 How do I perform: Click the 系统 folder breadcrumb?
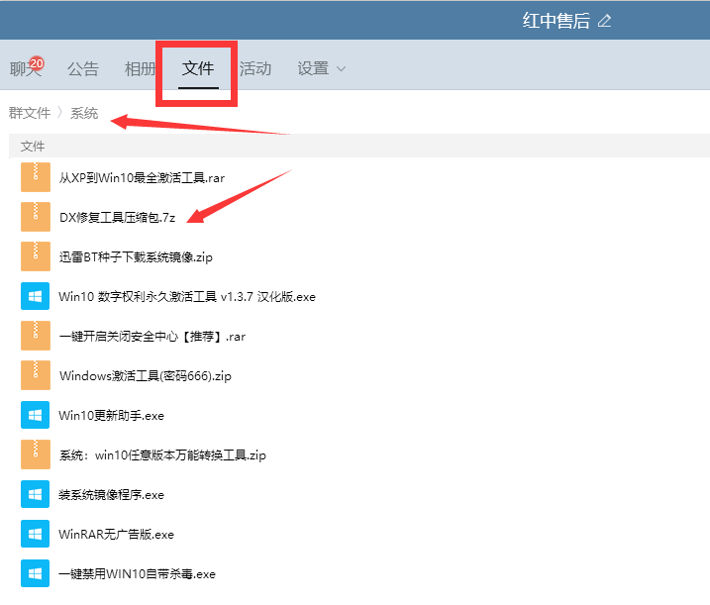coord(84,113)
